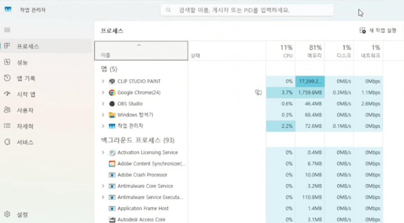Viewport: 404px width, 223px height.
Task: Click the 2.6Mbps network cell
Action: click(368, 103)
